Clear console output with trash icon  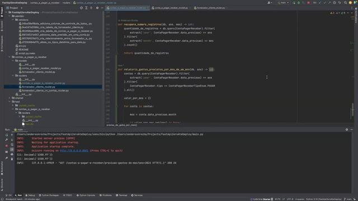pos(12,159)
